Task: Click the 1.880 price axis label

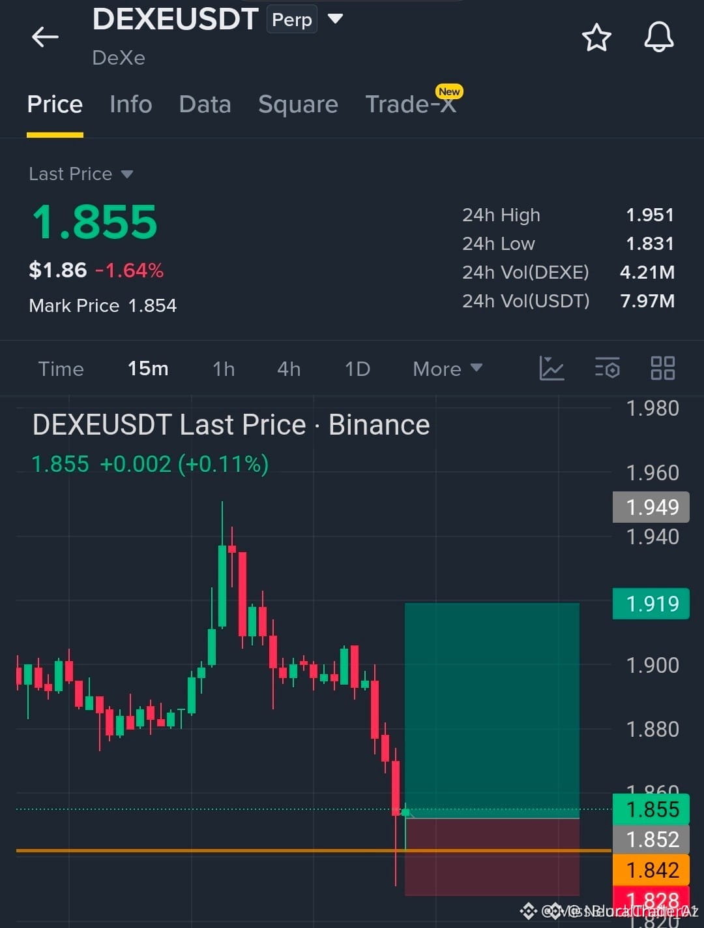Action: click(x=653, y=730)
